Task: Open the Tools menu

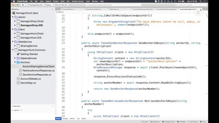Action: click(88, 1)
